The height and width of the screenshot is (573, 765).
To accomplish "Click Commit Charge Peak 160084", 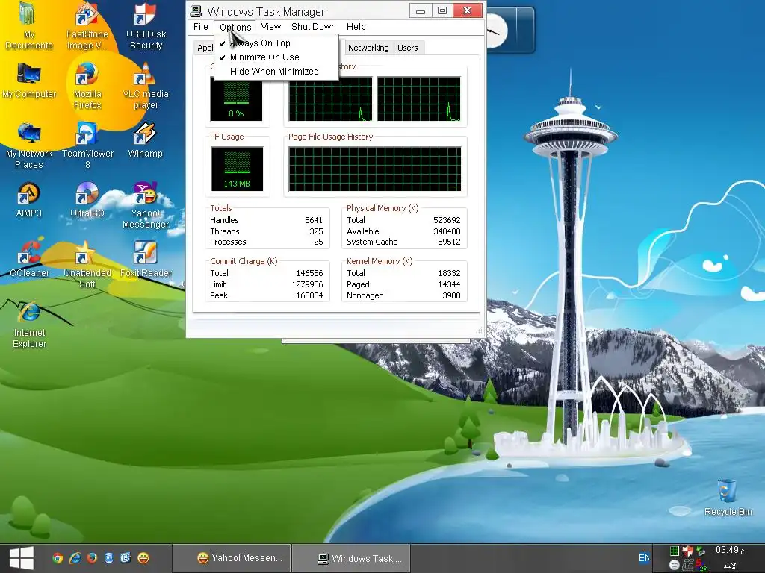I will (309, 295).
